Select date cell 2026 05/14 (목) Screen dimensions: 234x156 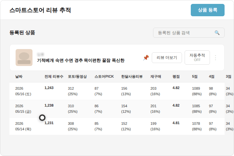tap(23, 126)
